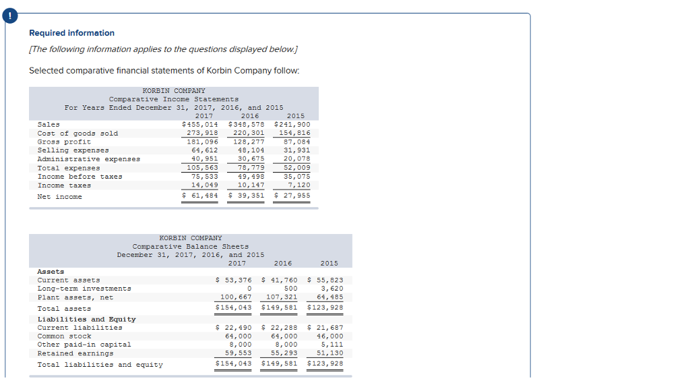Screen dimensions: 690x383
Task: Click the 'Comparative Balance Sheets' title
Action: tap(191, 247)
